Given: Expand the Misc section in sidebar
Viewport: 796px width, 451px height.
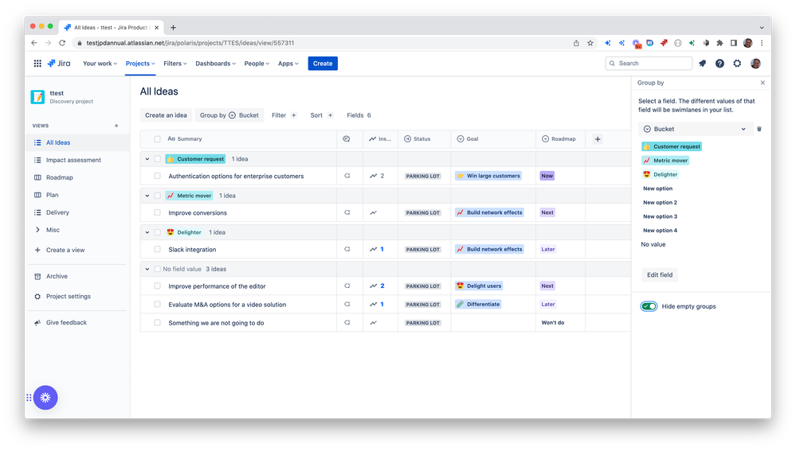Looking at the screenshot, I should [37, 230].
